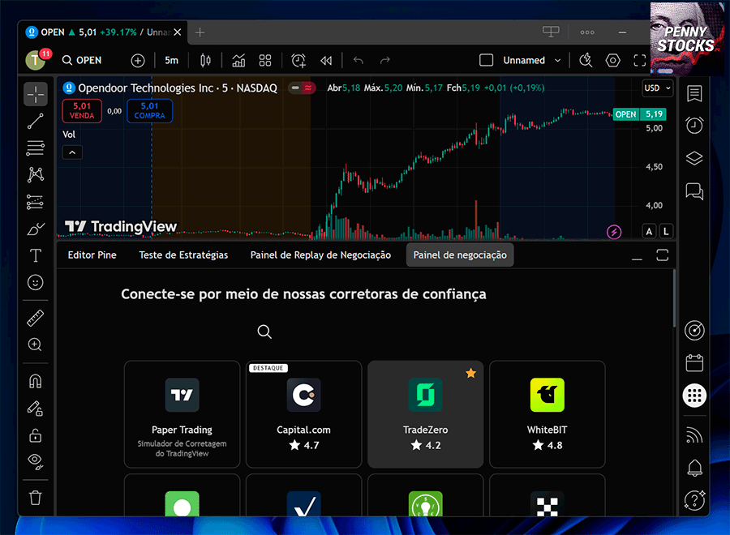Viewport: 730px width, 535px height.
Task: Create a new alert from toolbar
Action: coord(298,61)
